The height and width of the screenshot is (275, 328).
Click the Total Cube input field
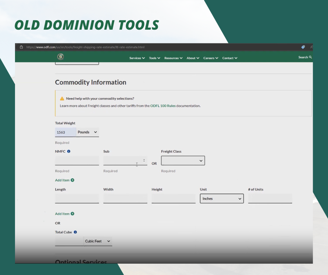point(69,241)
